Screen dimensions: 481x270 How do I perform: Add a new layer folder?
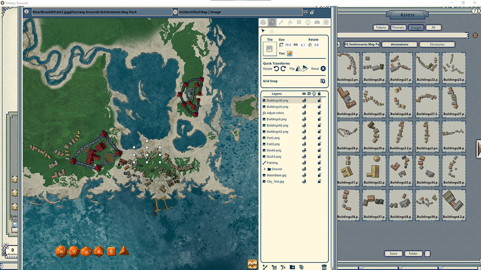[292, 267]
